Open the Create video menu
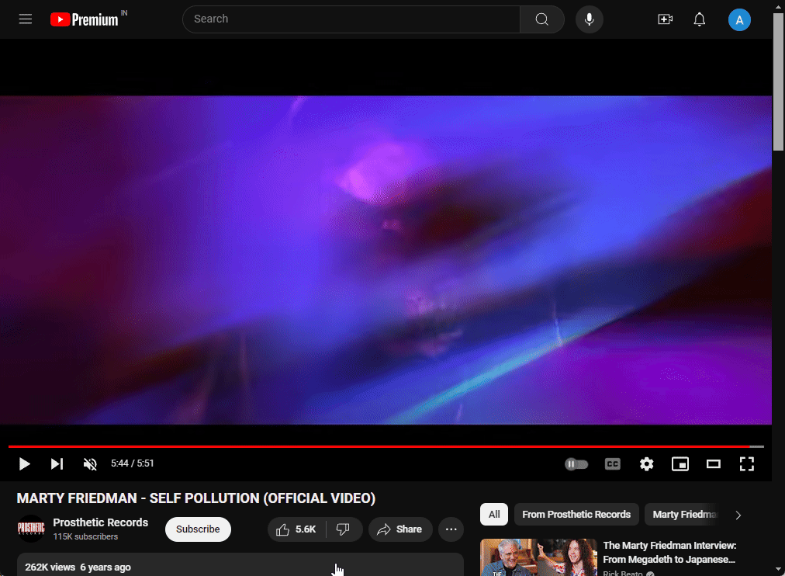785x576 pixels. tap(665, 19)
